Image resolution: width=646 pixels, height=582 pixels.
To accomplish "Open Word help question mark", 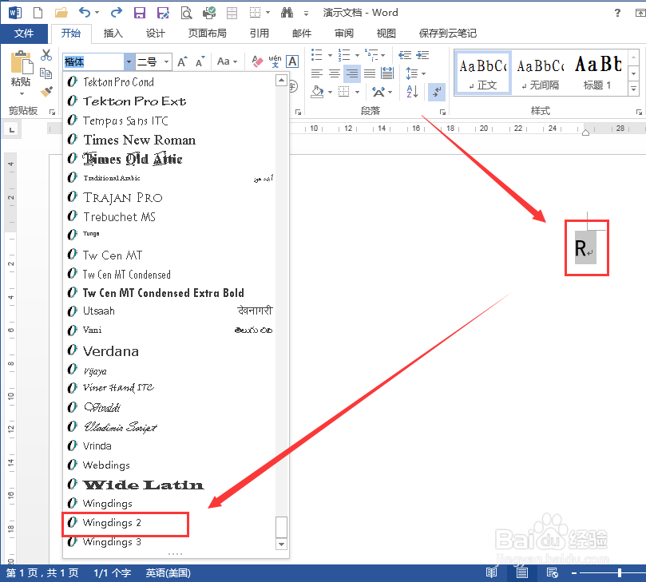I will pos(617,13).
